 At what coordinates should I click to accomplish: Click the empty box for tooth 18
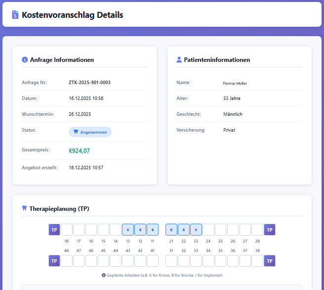(67, 230)
